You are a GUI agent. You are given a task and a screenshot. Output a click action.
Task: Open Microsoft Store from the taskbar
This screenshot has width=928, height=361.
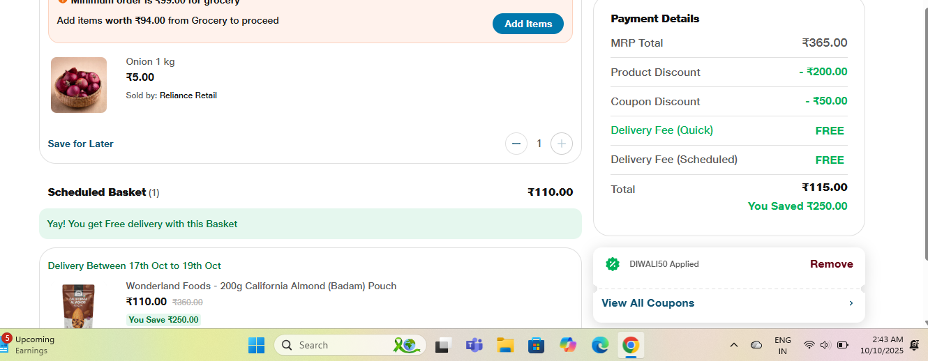pyautogui.click(x=536, y=345)
